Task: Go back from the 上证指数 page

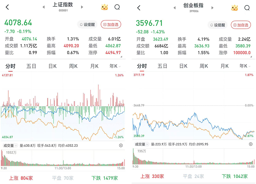Action: click(8, 7)
